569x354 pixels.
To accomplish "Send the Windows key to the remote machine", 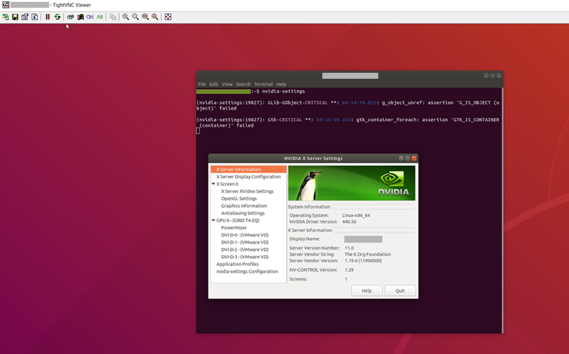I will [x=79, y=16].
